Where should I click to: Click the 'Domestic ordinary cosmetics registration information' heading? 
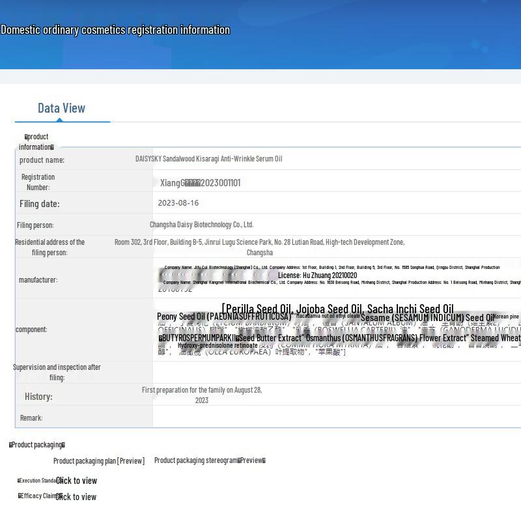[115, 30]
